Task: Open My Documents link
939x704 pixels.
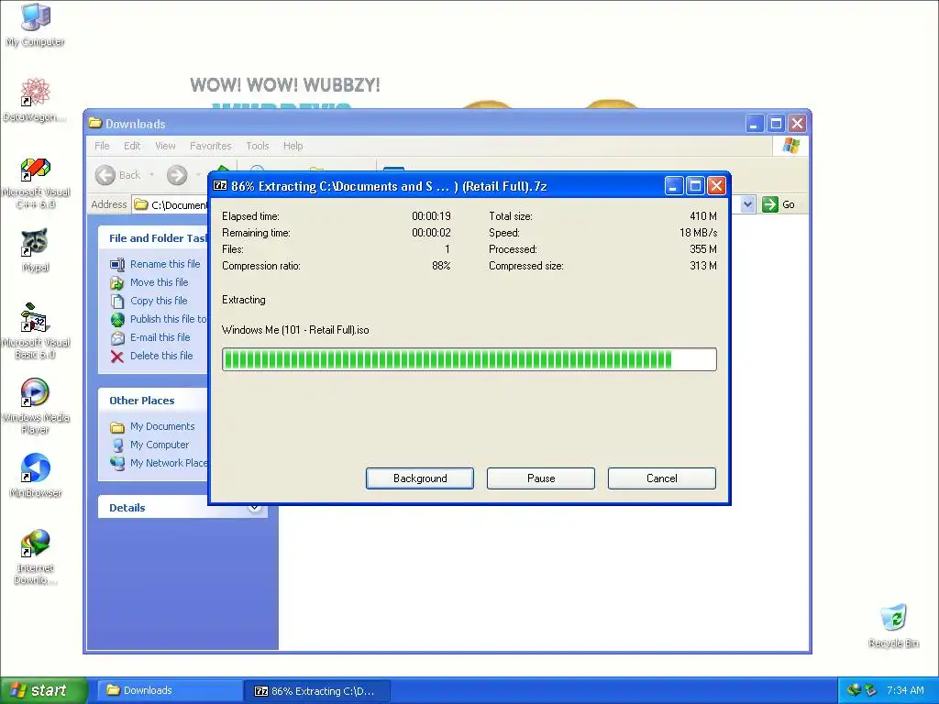Action: pos(162,426)
